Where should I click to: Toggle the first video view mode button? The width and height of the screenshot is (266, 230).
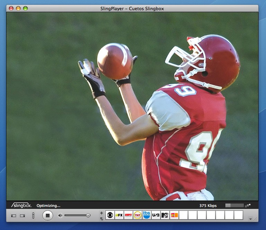point(14,216)
